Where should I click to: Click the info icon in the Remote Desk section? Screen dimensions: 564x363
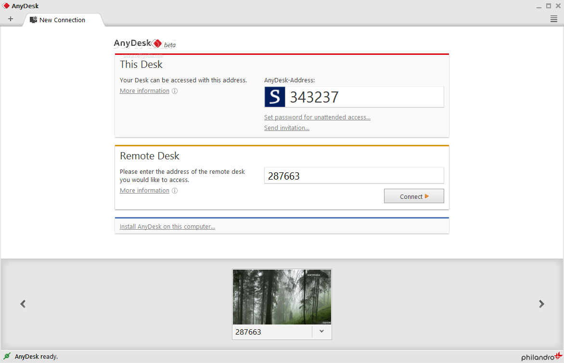click(x=175, y=191)
